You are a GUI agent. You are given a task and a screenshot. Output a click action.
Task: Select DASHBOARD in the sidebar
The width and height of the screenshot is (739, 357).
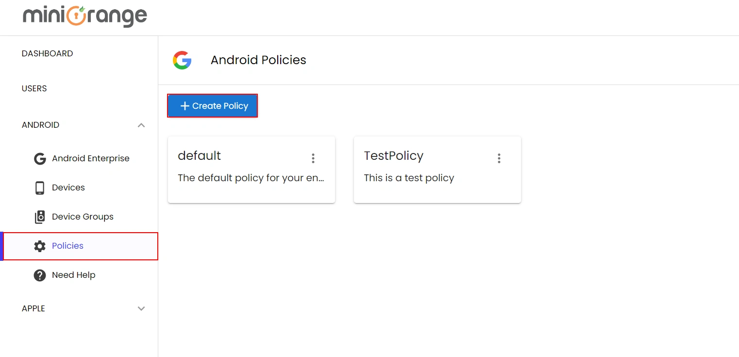(x=47, y=53)
